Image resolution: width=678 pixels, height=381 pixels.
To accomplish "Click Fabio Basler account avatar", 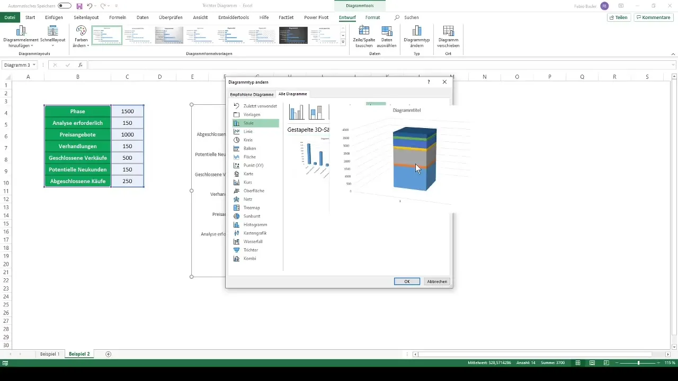I will point(604,6).
